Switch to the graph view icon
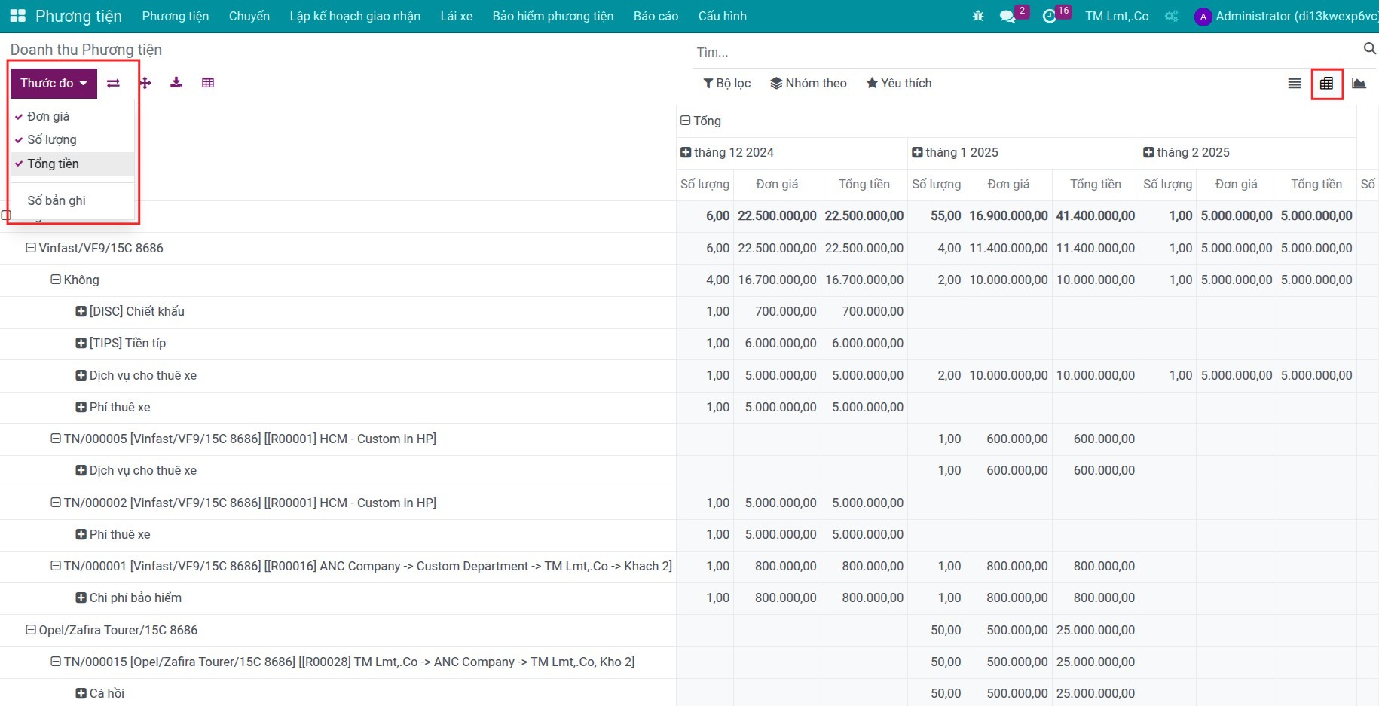This screenshot has height=706, width=1379. click(1359, 83)
